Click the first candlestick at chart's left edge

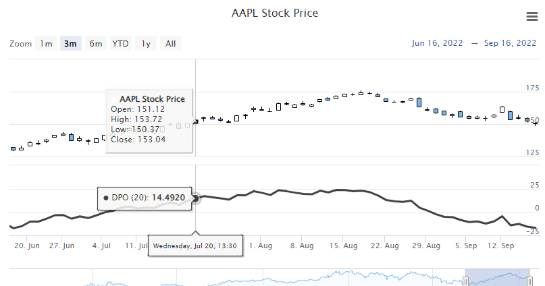tap(13, 148)
